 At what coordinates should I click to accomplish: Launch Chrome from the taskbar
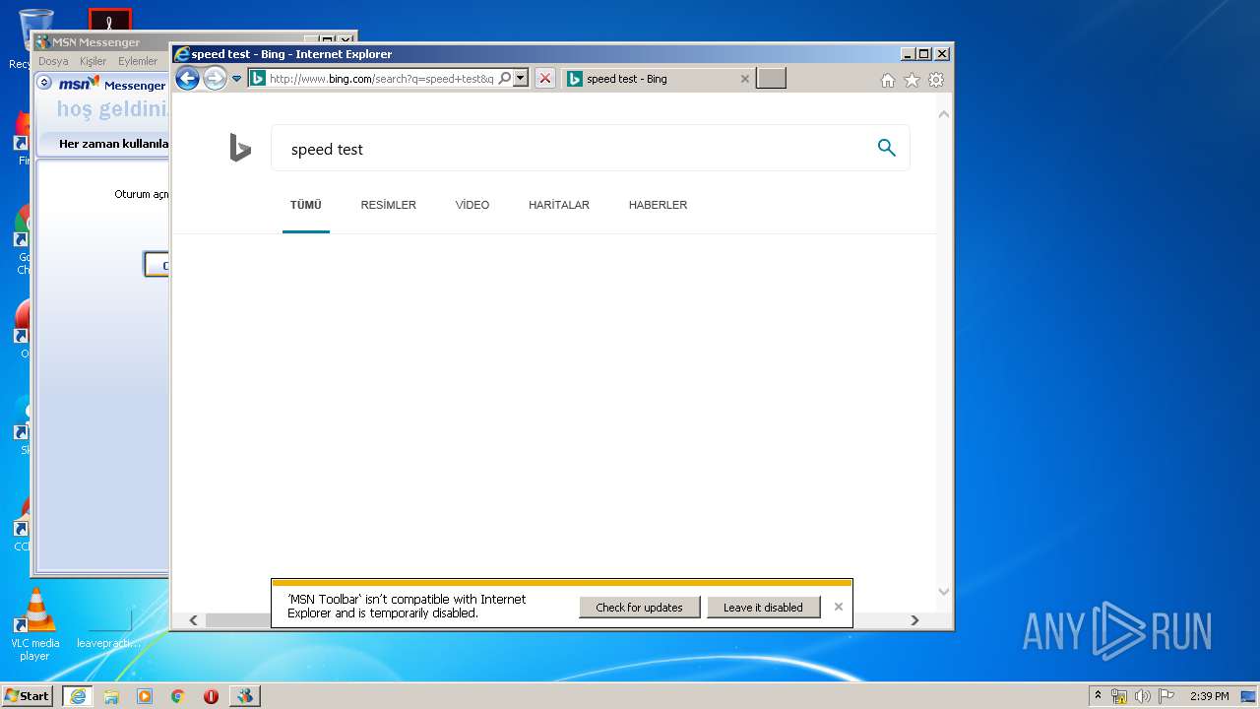click(178, 696)
